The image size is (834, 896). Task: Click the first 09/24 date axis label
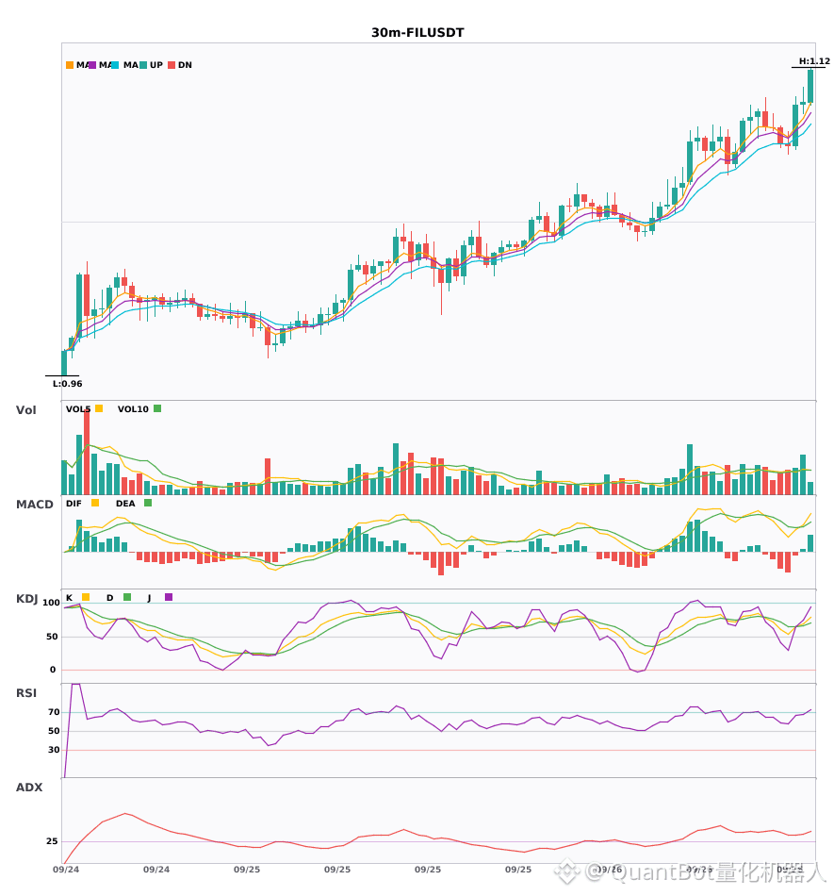click(x=66, y=870)
